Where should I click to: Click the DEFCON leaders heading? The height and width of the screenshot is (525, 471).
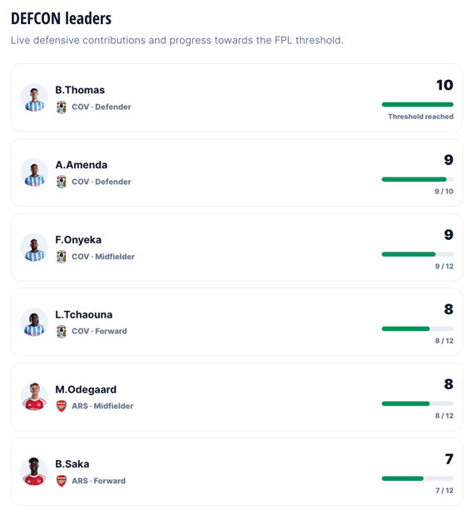click(62, 18)
